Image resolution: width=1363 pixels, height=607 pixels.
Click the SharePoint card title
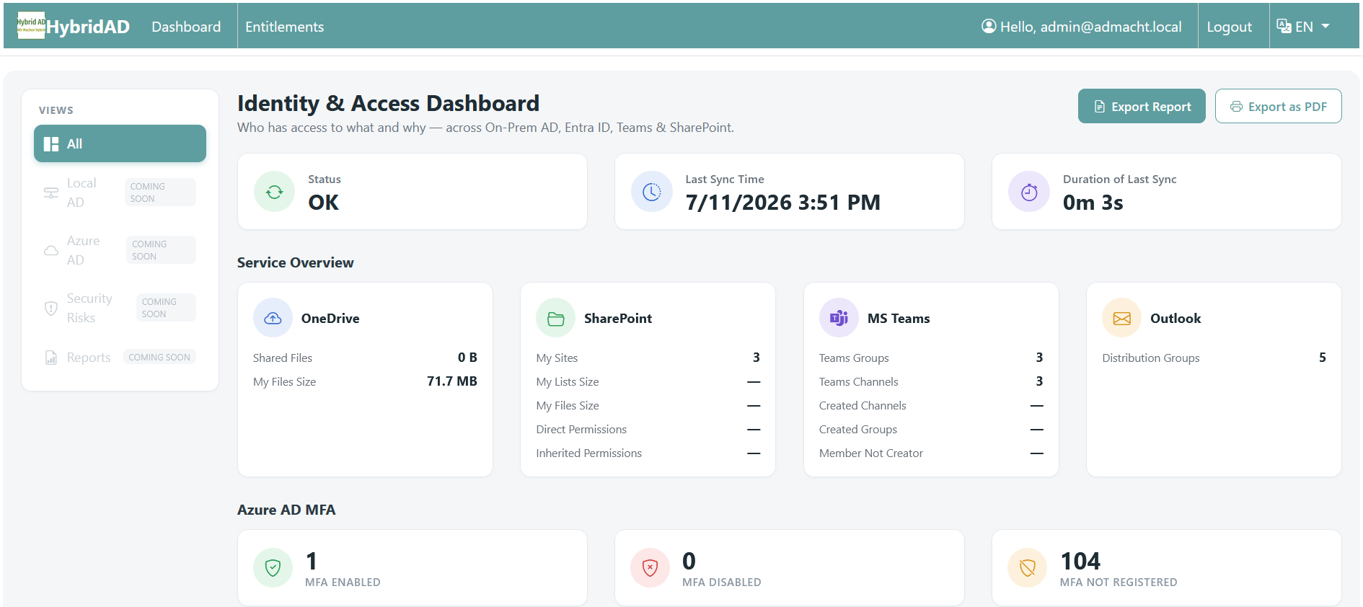pyautogui.click(x=618, y=318)
